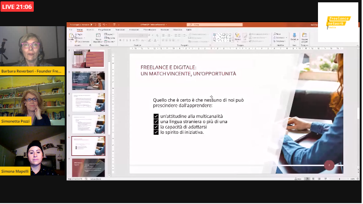Click the bulleted list button
The image size is (363, 204).
point(163,36)
